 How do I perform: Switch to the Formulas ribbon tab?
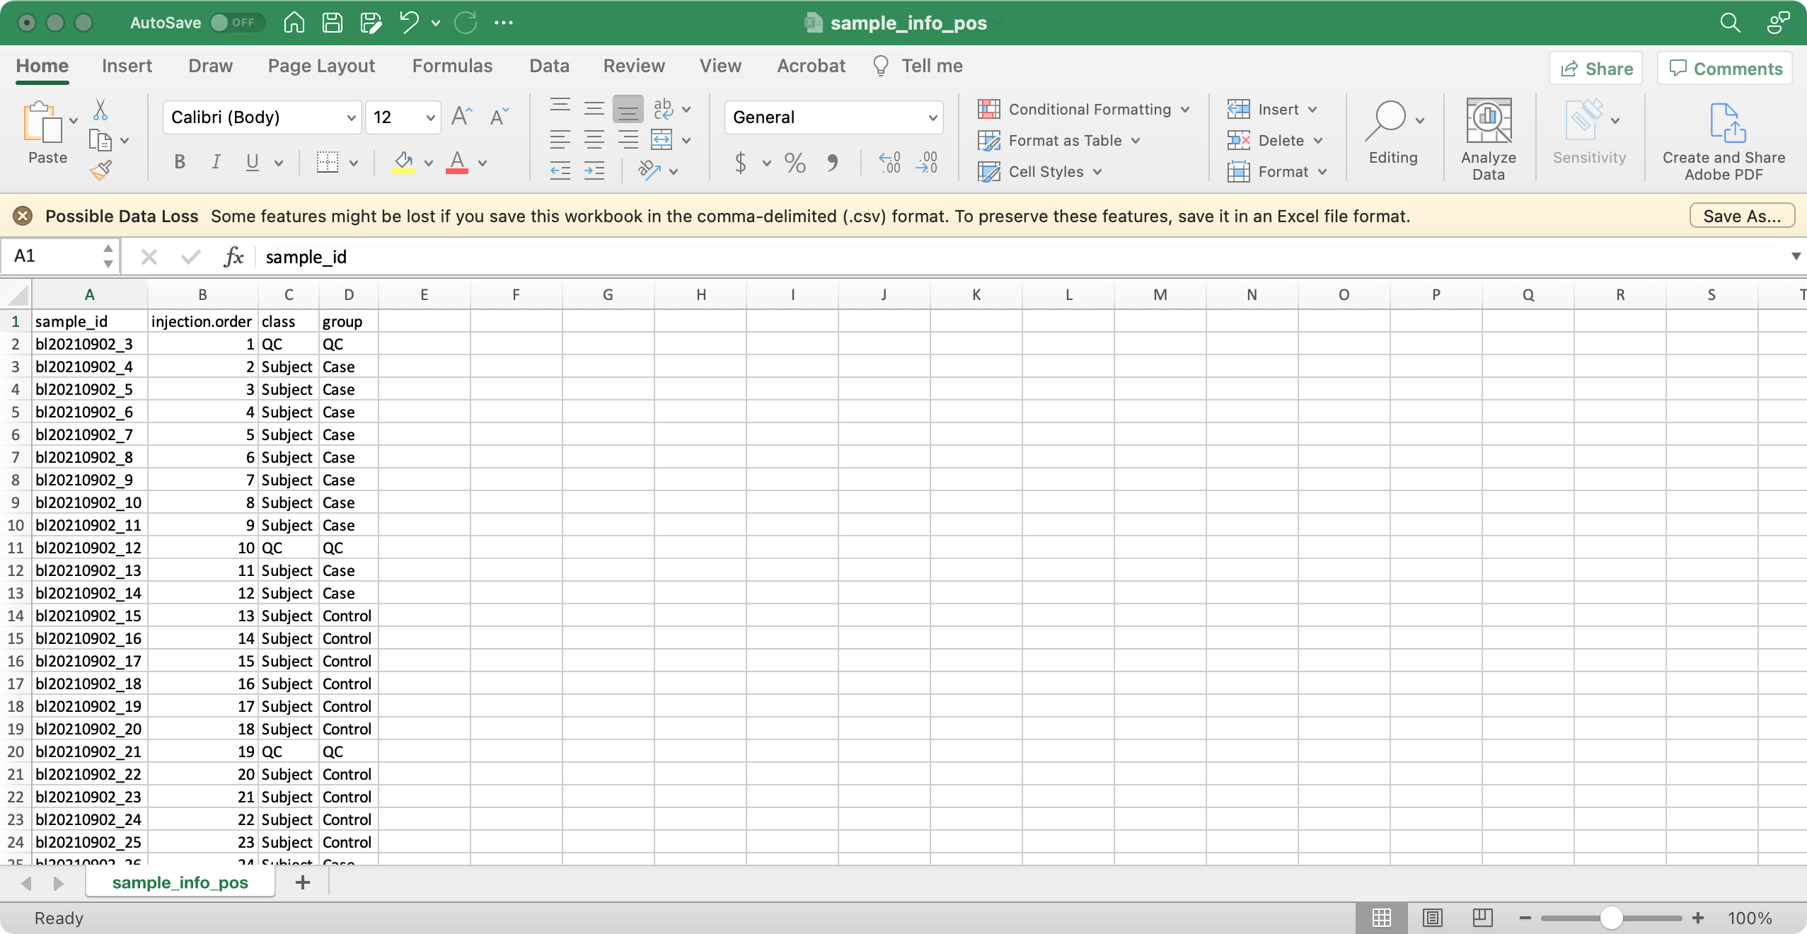pyautogui.click(x=451, y=65)
